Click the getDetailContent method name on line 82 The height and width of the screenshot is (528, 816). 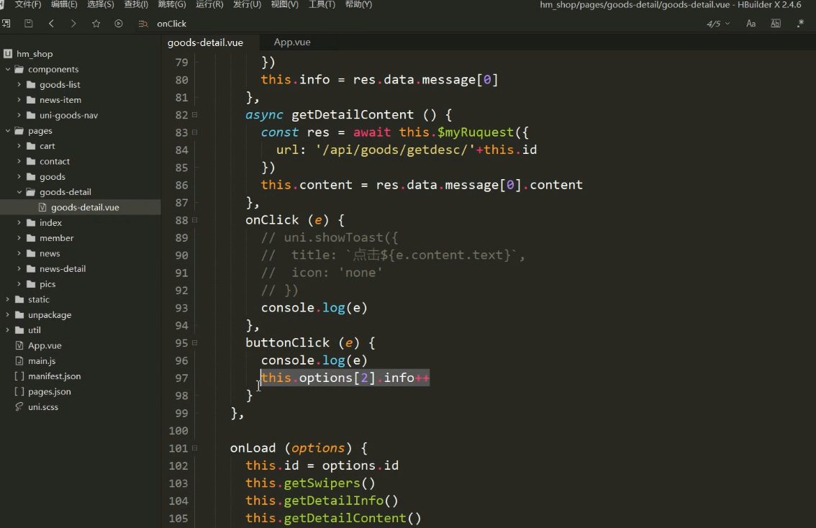point(353,114)
